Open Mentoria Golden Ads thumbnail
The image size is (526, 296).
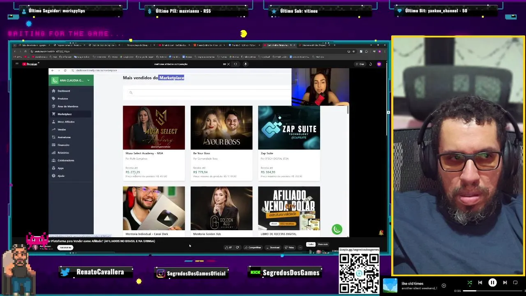[221, 208]
